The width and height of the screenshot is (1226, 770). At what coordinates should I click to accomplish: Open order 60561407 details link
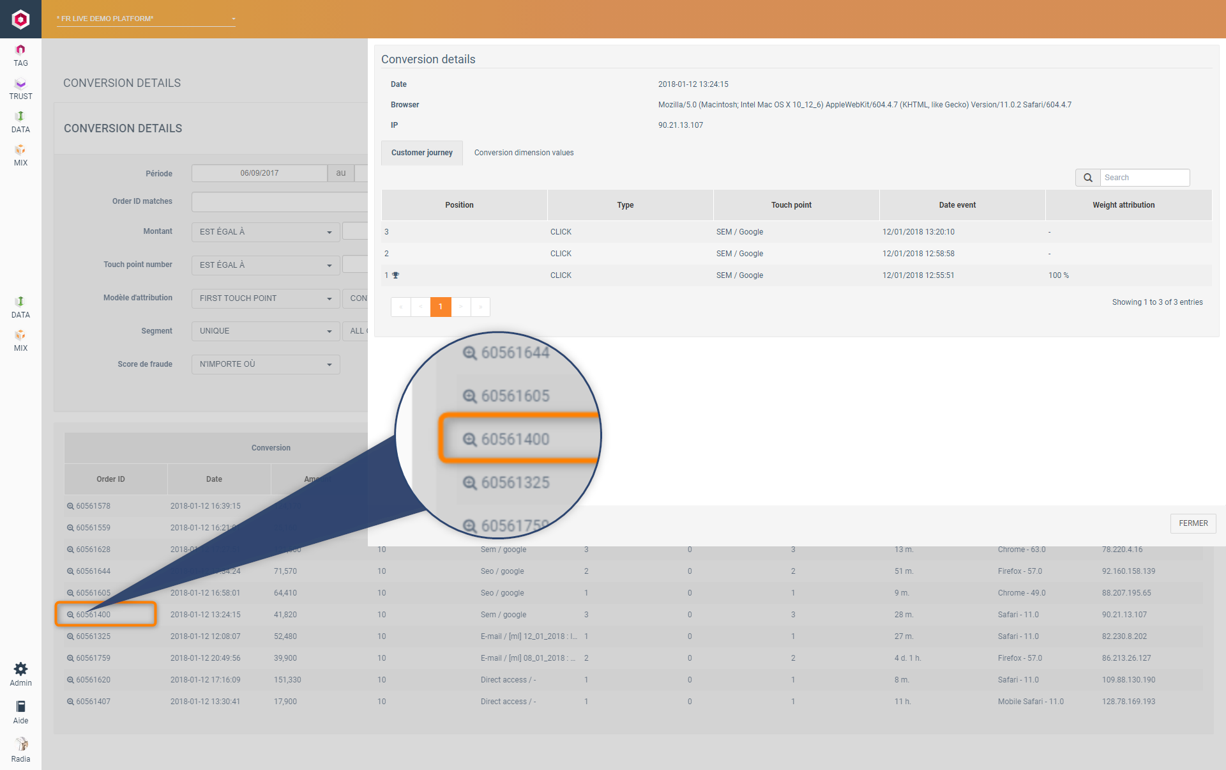[x=93, y=702]
